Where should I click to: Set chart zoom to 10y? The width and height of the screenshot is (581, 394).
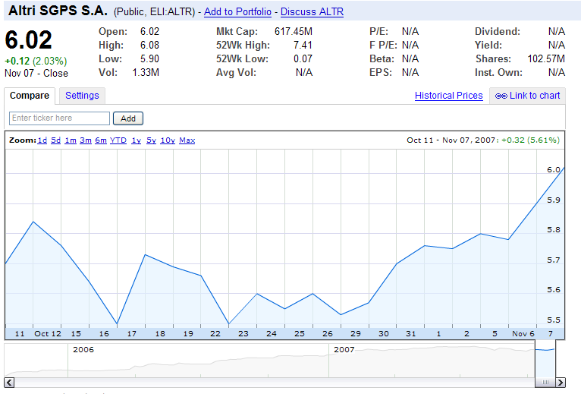coord(168,140)
